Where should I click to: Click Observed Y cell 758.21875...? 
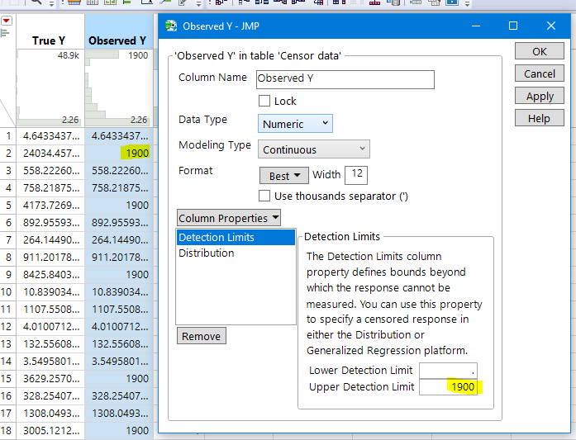coord(119,188)
